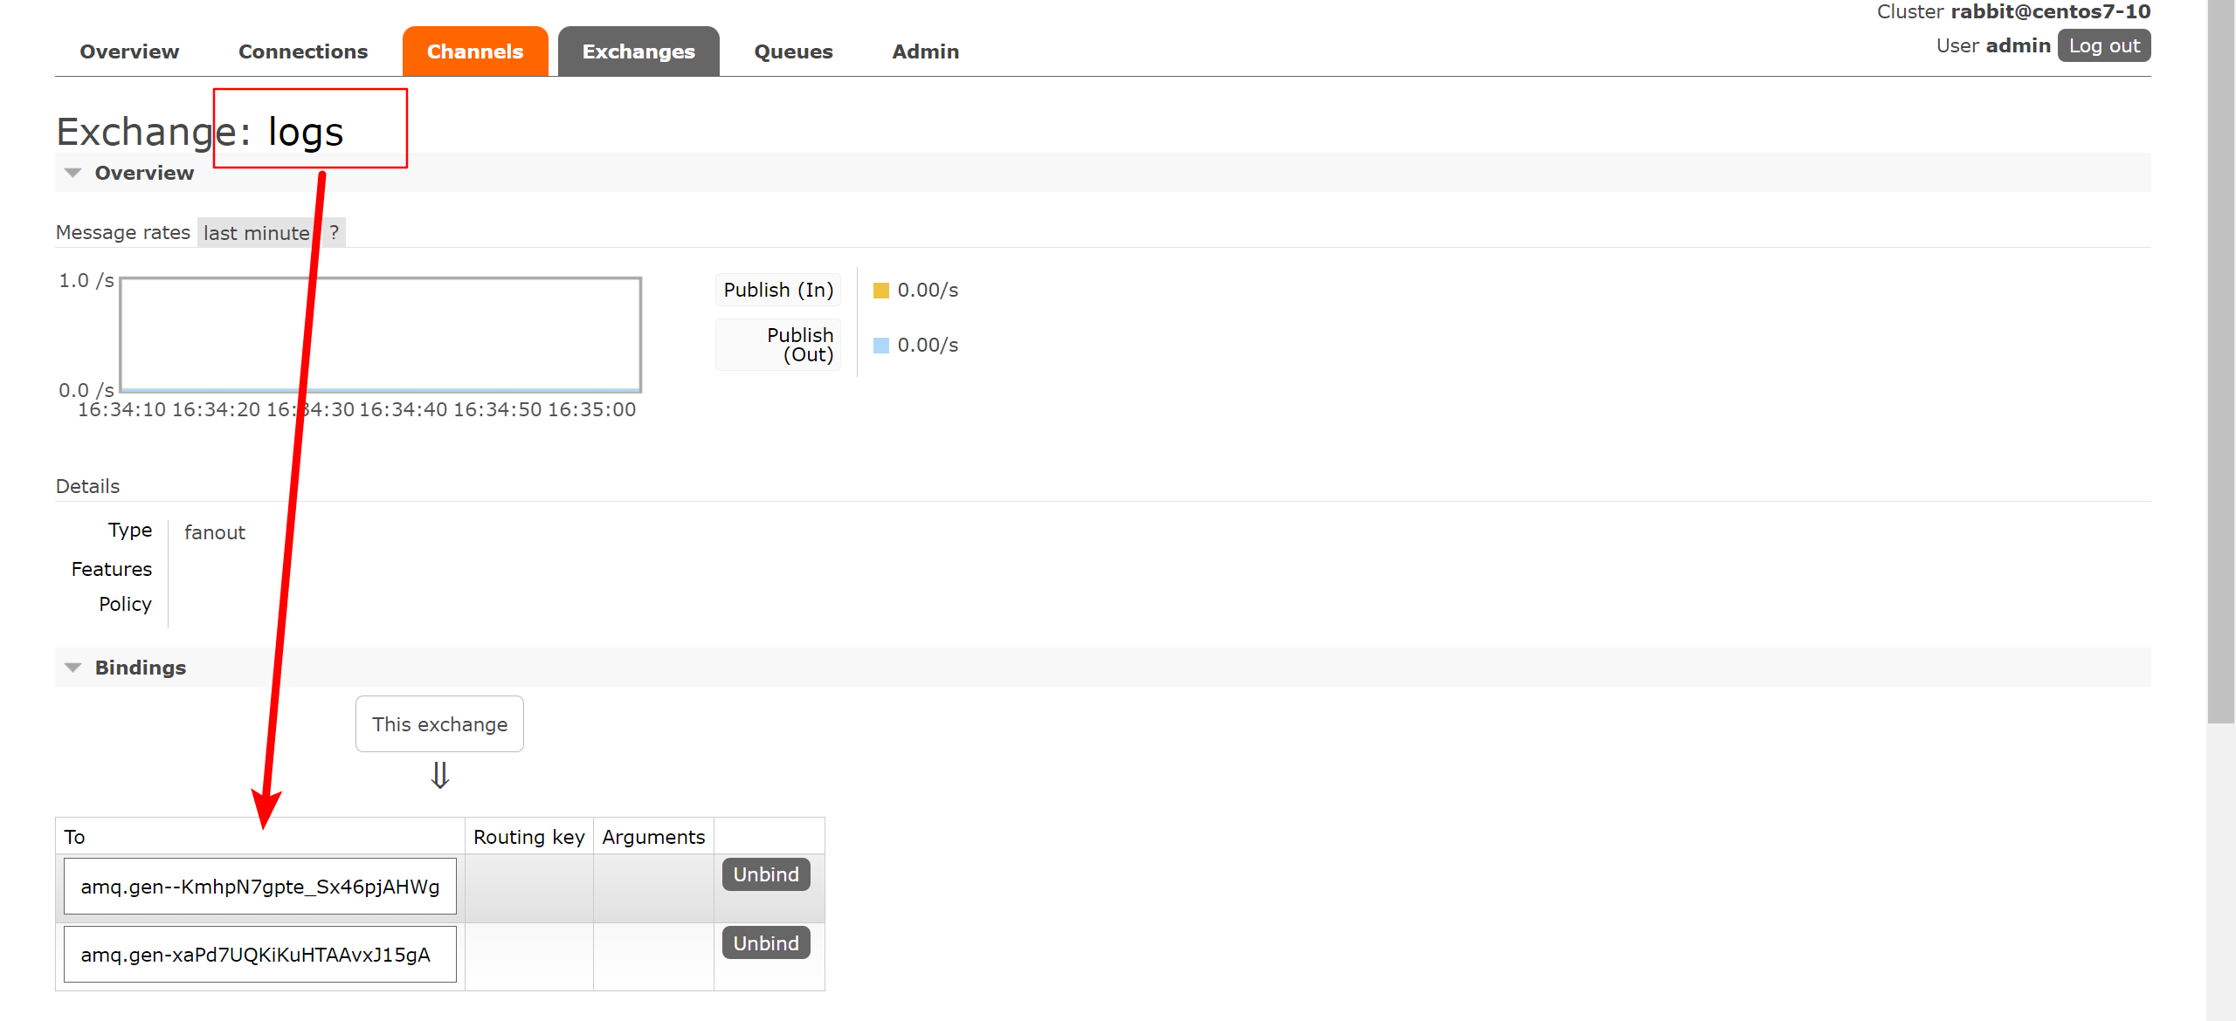This screenshot has width=2236, height=1021.
Task: Unbind the amq.gen--KmhpN7gpte_Sx46pjAHWg queue
Action: point(765,874)
